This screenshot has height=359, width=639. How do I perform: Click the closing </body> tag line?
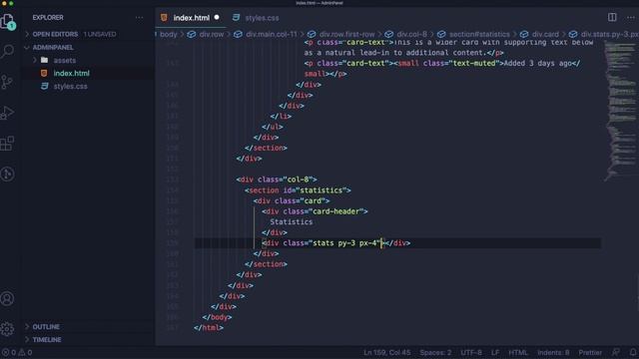coord(217,317)
